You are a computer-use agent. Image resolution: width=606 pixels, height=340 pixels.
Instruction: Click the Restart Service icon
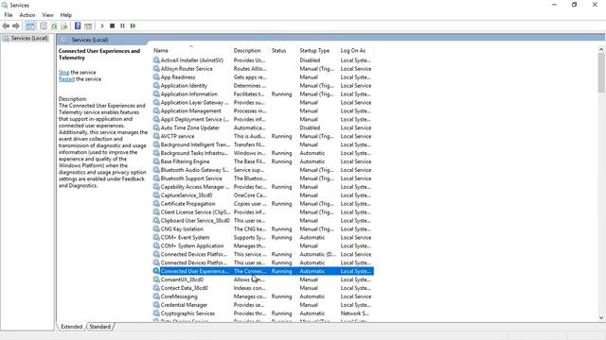133,25
